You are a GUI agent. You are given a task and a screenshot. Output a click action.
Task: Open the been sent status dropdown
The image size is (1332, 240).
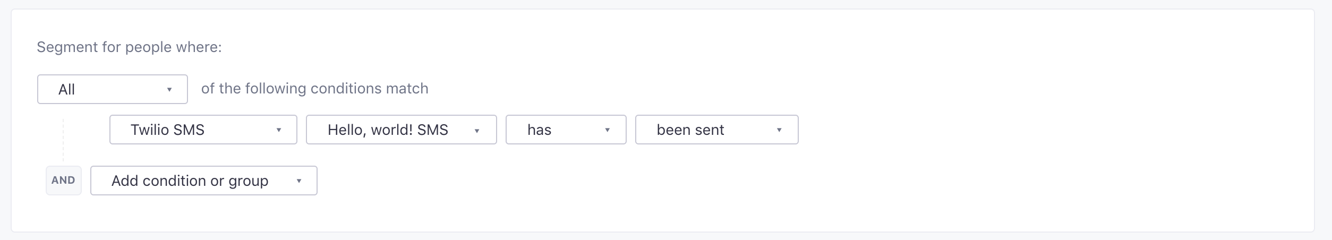(716, 130)
